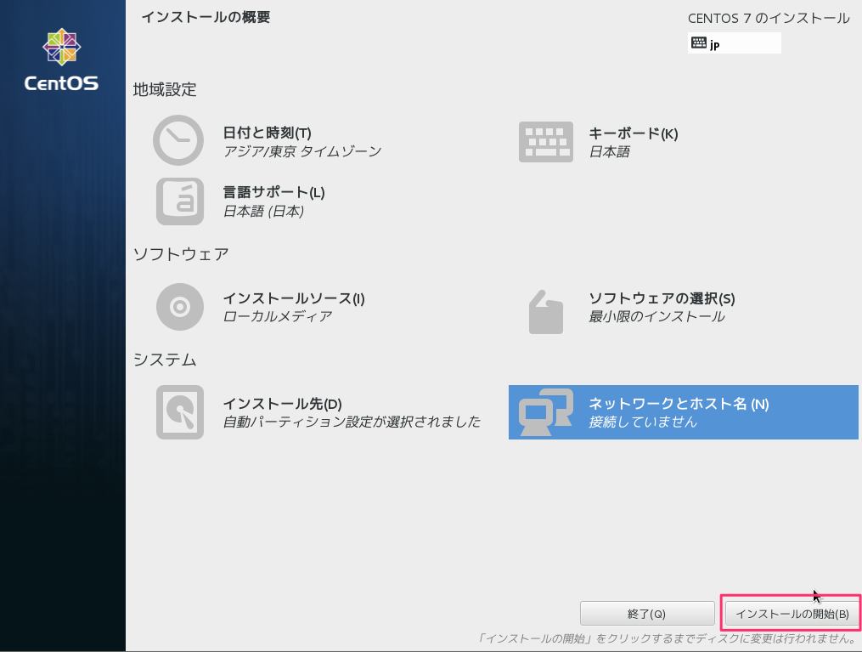The height and width of the screenshot is (652, 862).
Task: Open the ソフトウェアの選択 package icon
Action: click(546, 312)
